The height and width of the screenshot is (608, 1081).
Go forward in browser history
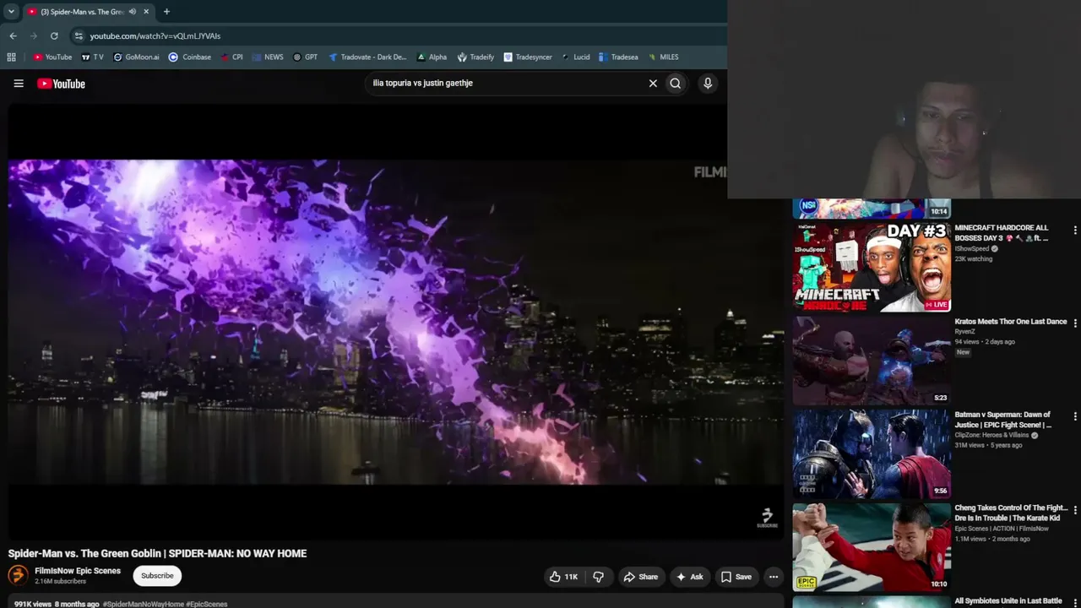click(x=34, y=35)
